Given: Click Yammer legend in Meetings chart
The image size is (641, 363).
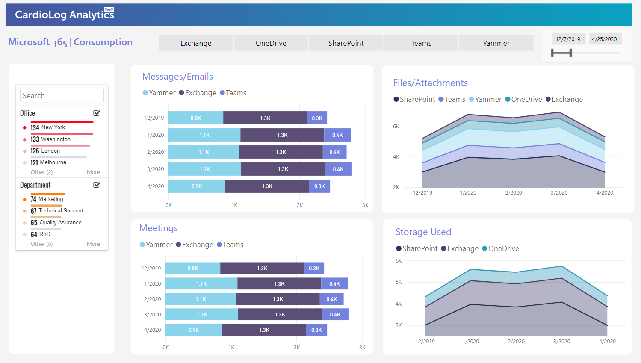Looking at the screenshot, I should (x=156, y=245).
